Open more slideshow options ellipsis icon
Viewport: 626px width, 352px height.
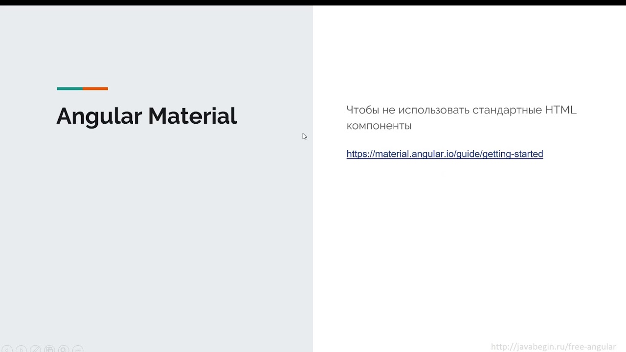click(78, 350)
